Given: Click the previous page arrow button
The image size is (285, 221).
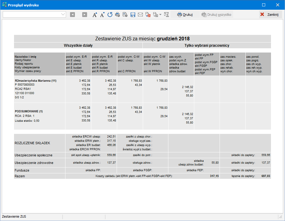Looking at the screenshot, I should coord(72,15).
